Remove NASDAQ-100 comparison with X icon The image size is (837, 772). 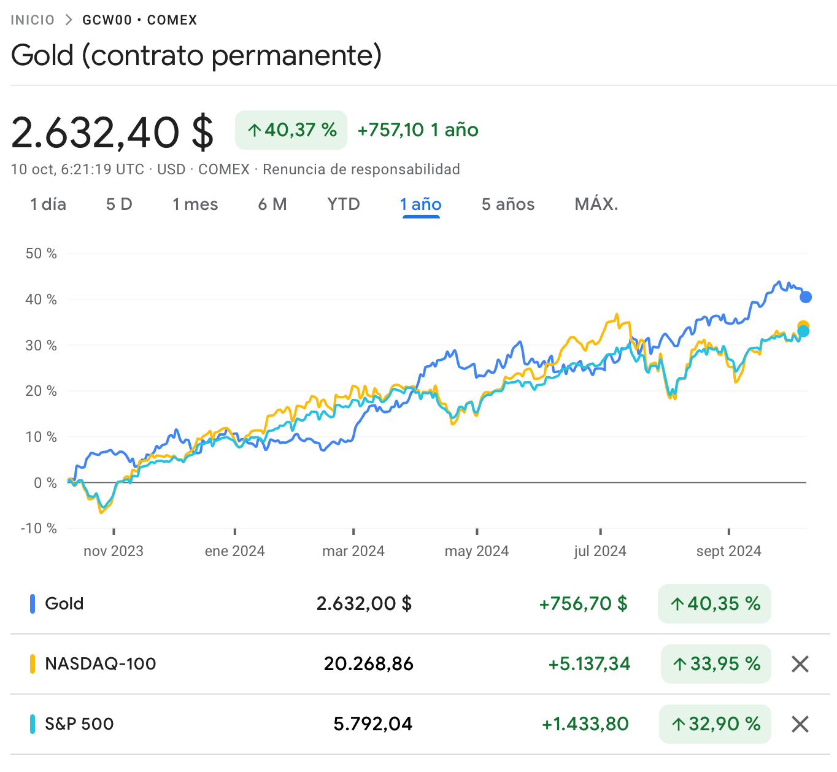click(x=800, y=664)
